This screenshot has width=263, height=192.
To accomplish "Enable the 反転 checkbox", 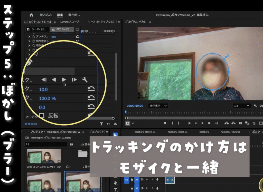I will [41, 116].
